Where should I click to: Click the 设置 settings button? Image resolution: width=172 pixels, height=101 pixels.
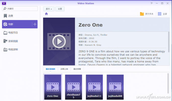(60, 9)
